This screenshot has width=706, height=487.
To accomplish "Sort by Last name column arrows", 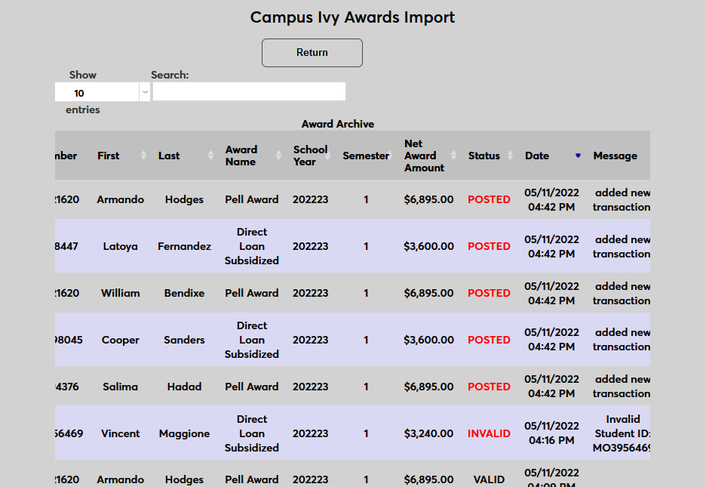I will pyautogui.click(x=210, y=156).
